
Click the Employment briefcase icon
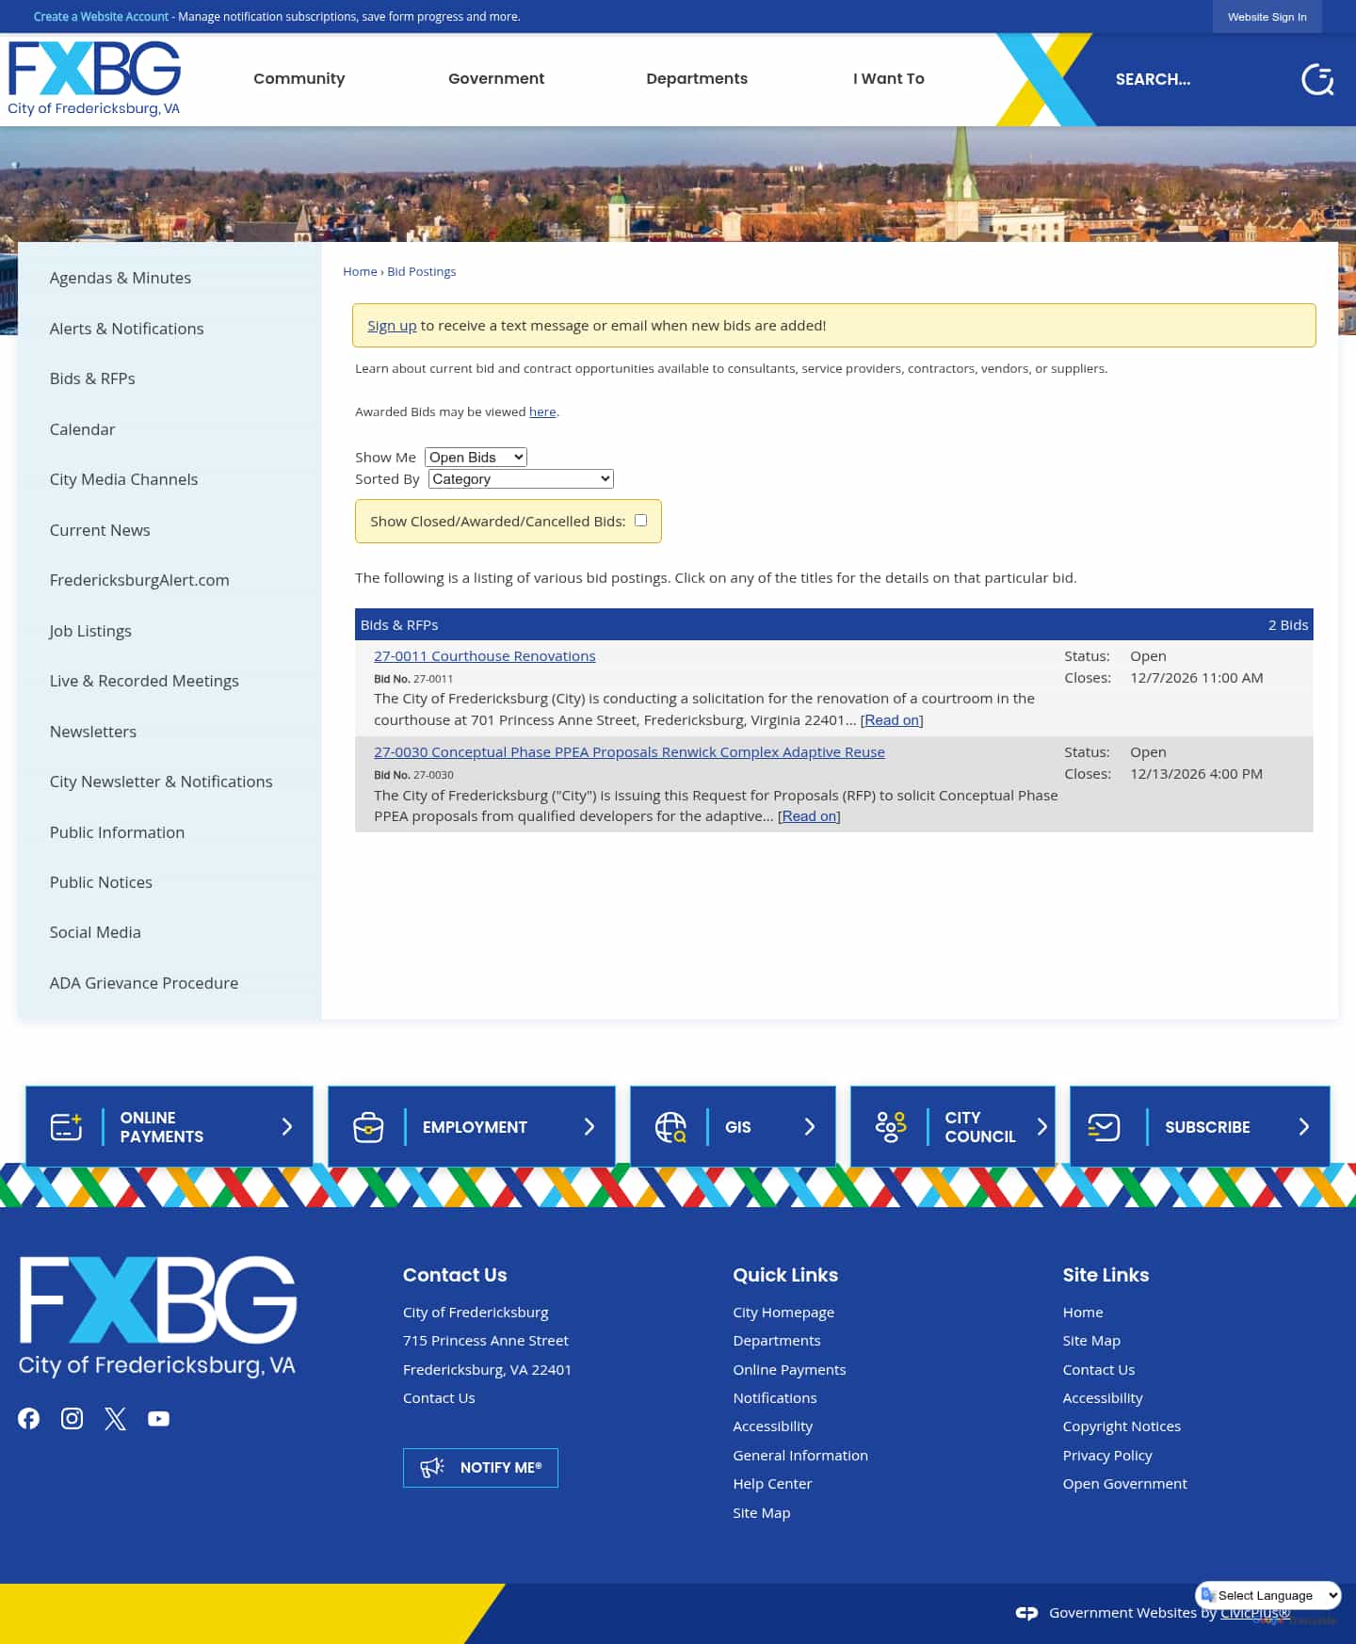pos(368,1126)
